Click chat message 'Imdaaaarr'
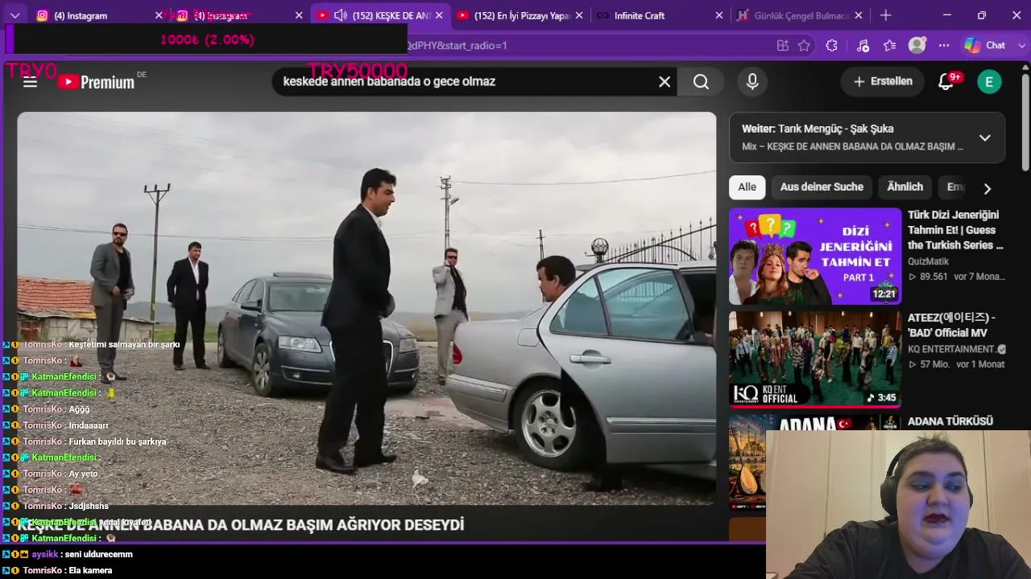The width and height of the screenshot is (1031, 579). pyautogui.click(x=89, y=425)
